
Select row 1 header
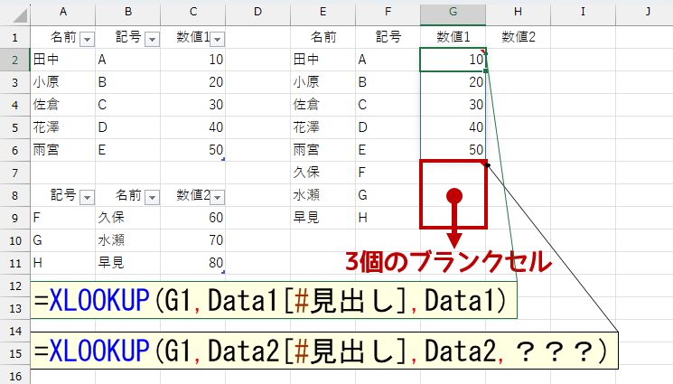[x=15, y=37]
